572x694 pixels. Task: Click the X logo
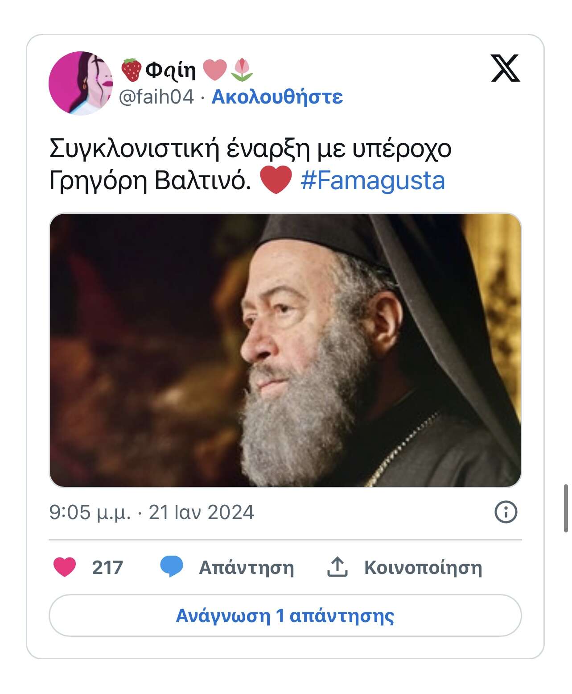(505, 68)
